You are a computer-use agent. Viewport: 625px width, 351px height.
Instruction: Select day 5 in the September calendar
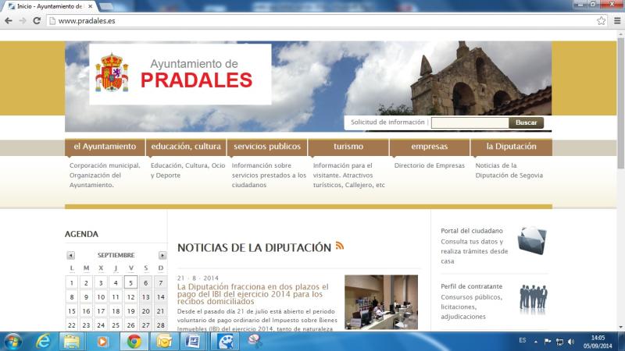click(130, 282)
